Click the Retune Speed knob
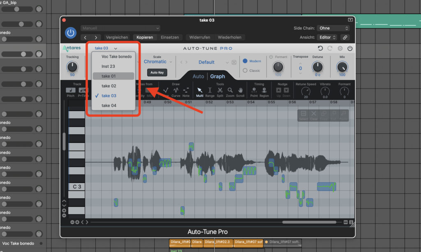Viewport: 421px width, 252px height. click(306, 92)
